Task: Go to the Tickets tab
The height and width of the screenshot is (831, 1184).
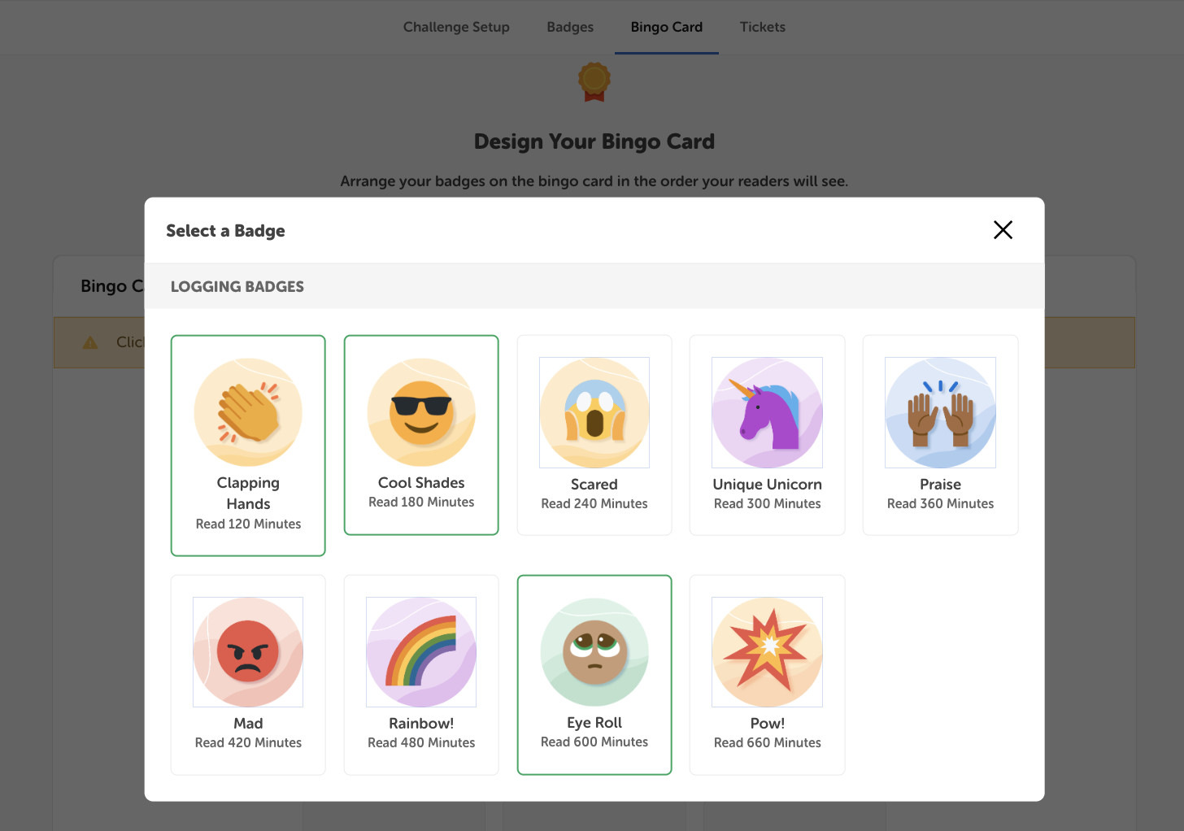Action: (762, 27)
